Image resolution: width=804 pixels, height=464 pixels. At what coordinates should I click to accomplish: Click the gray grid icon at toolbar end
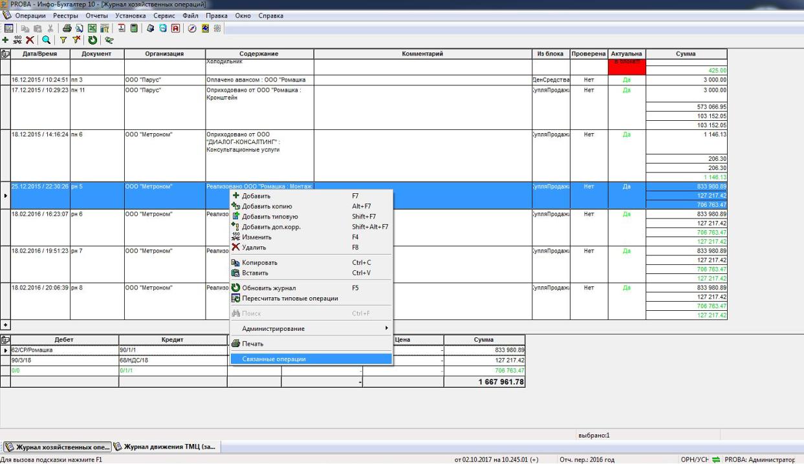217,28
